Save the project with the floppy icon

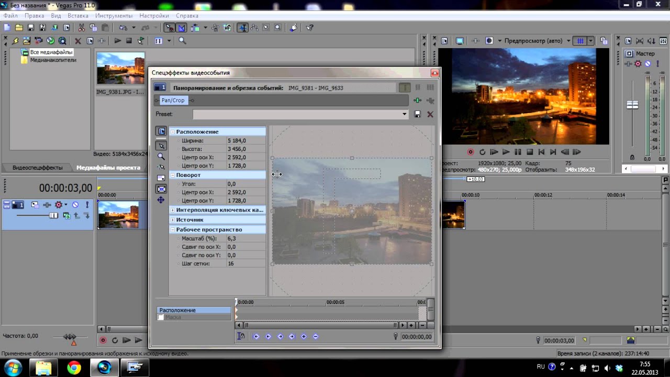(x=31, y=28)
